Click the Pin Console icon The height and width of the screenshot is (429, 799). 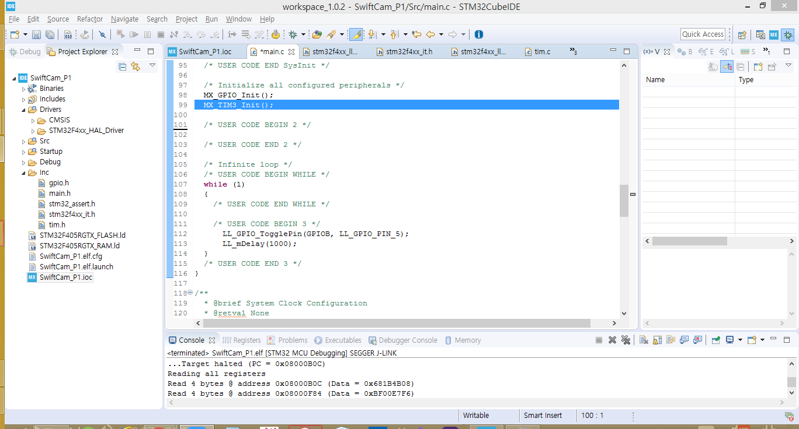click(715, 340)
